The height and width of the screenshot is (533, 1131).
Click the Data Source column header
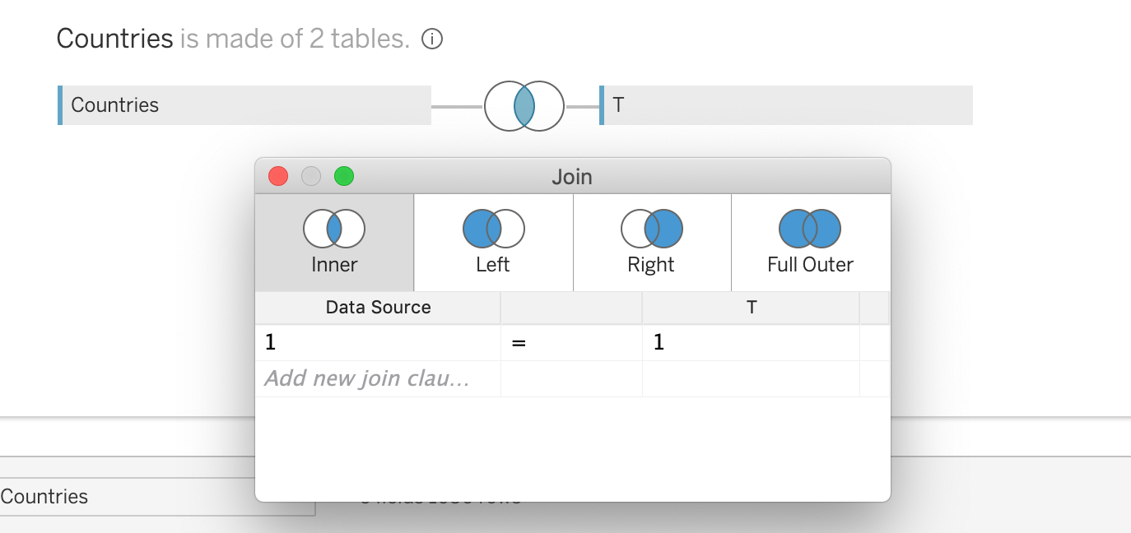pyautogui.click(x=378, y=308)
